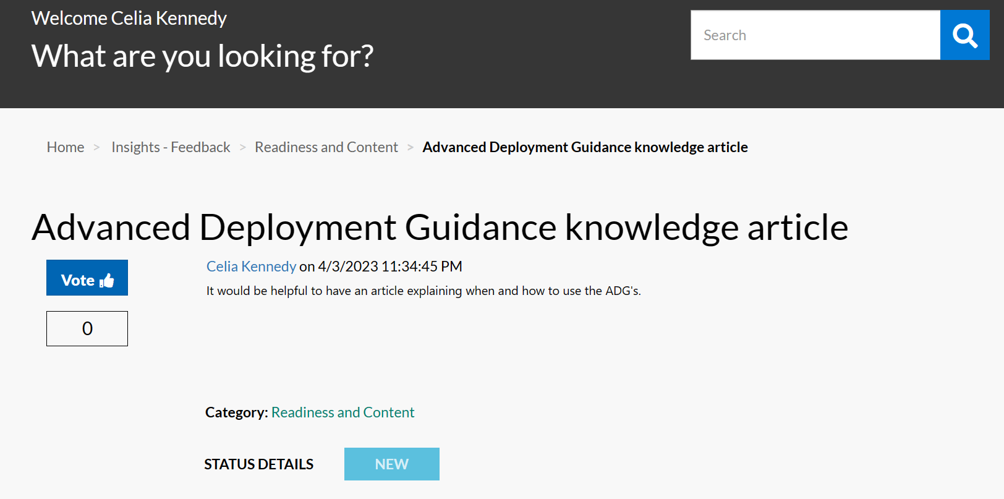Click the timestamp 4/3/2023 11:34:45 PM

coord(390,267)
